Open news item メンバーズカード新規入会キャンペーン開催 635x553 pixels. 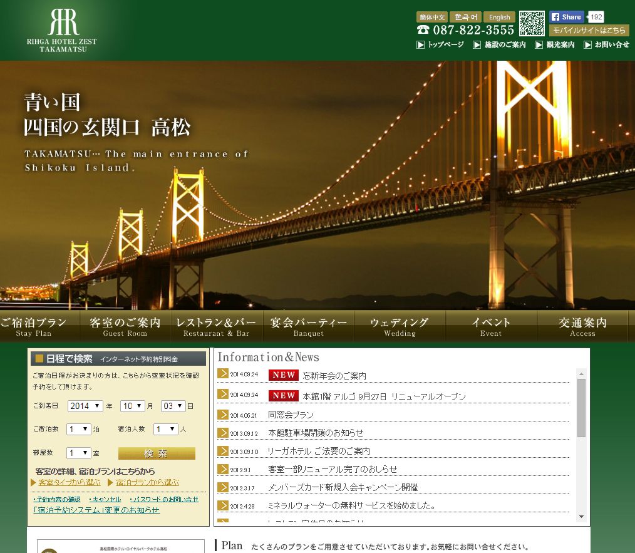pyautogui.click(x=343, y=487)
